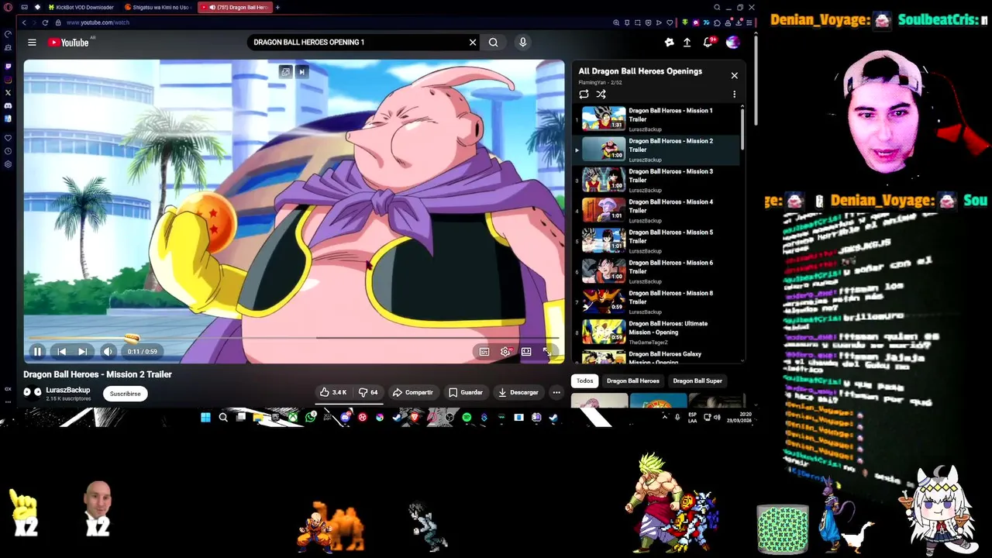The width and height of the screenshot is (992, 558).
Task: Clear the search box text
Action: pos(473,43)
